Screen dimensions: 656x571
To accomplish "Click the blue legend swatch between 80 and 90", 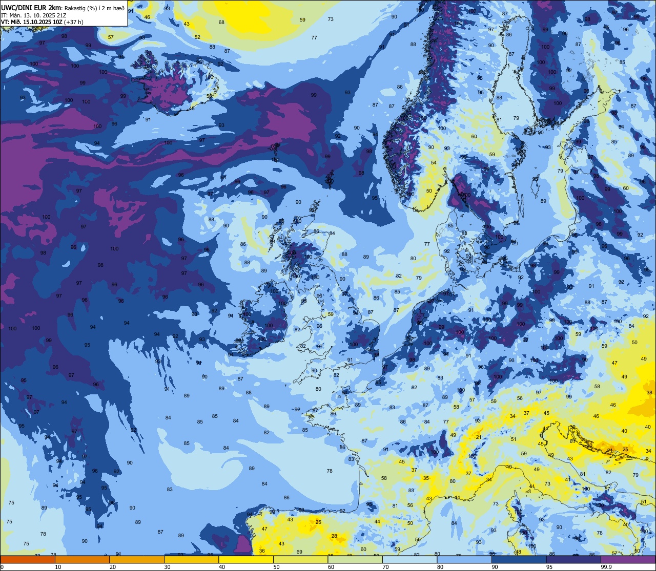I will point(464,559).
